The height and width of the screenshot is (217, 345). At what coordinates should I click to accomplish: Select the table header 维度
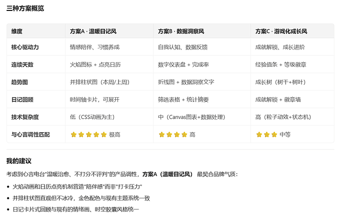click(x=17, y=31)
